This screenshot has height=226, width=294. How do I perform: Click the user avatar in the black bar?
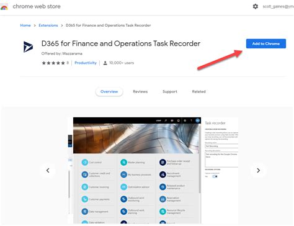point(198,120)
